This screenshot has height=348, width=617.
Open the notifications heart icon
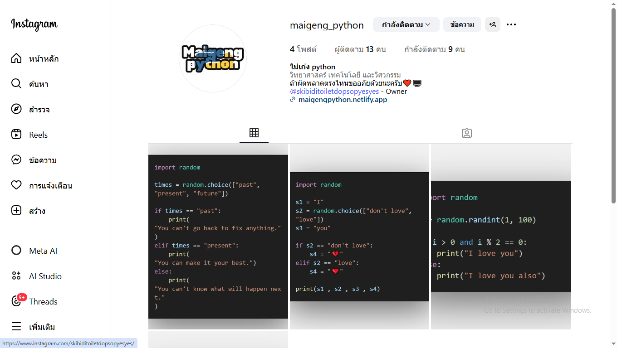pyautogui.click(x=16, y=185)
